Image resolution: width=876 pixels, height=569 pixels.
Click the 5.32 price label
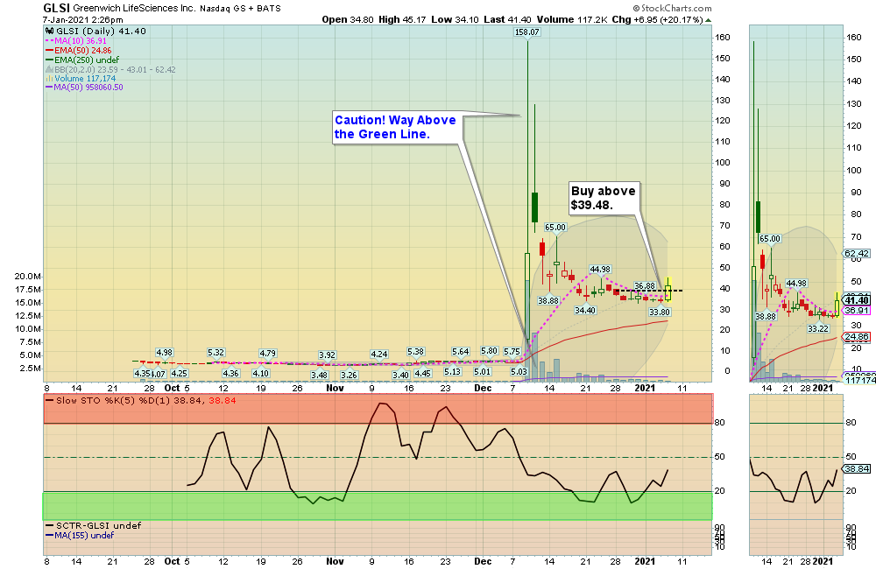(215, 353)
